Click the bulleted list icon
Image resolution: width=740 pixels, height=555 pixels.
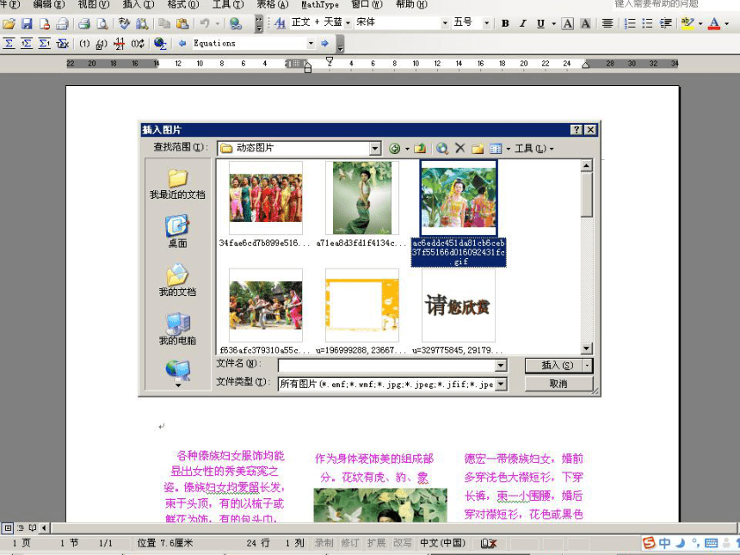(x=647, y=23)
